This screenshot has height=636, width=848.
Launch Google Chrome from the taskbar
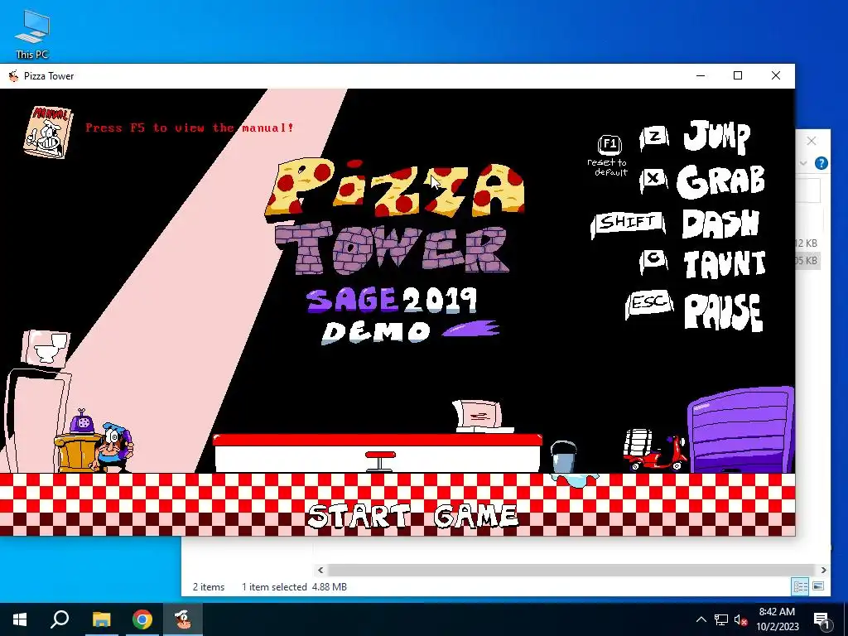click(x=142, y=619)
